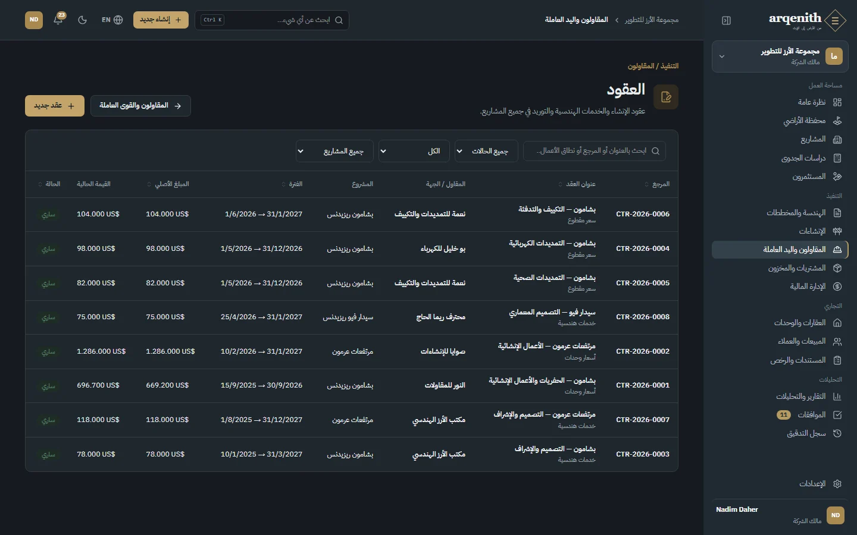Focus the contracts title search field
The height and width of the screenshot is (535, 857).
coord(595,151)
